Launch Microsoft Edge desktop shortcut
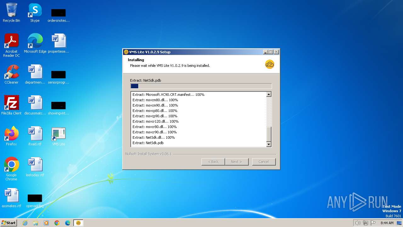The height and width of the screenshot is (227, 403). [x=35, y=43]
